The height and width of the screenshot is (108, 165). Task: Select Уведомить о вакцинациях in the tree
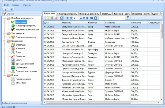[27, 29]
